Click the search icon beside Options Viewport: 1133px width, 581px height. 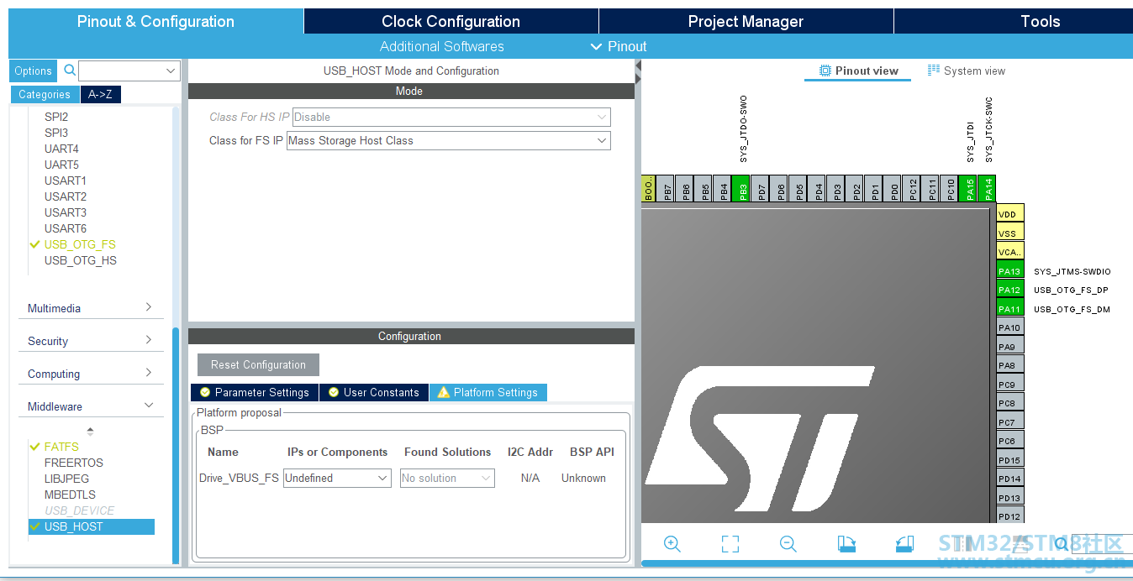[x=70, y=71]
